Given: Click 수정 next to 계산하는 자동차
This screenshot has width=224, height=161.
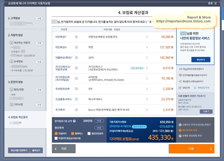Looking at the screenshot, I should [x=39, y=43].
